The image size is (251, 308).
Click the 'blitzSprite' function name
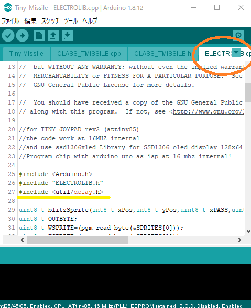pyautogui.click(x=68, y=210)
